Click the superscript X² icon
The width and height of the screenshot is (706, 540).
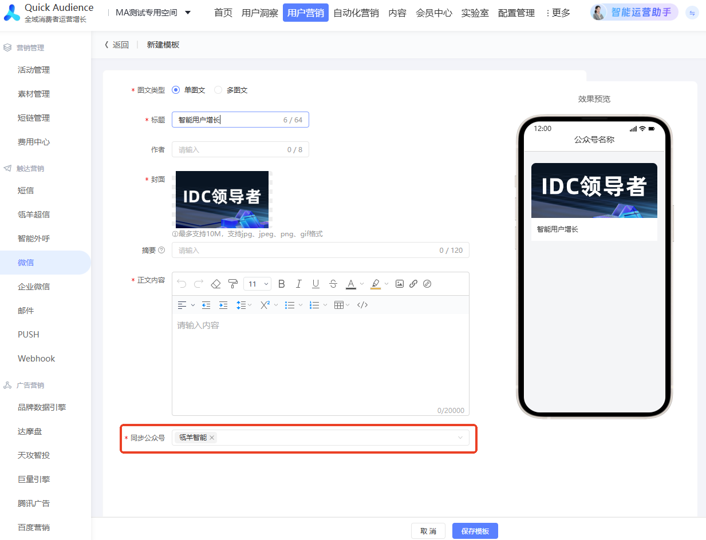(x=265, y=305)
